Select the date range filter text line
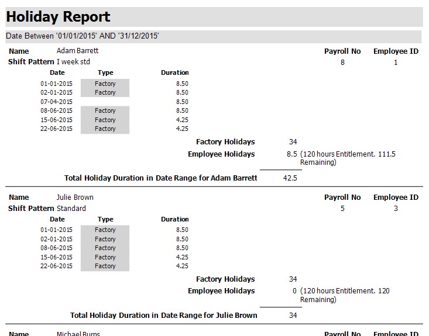 83,36
